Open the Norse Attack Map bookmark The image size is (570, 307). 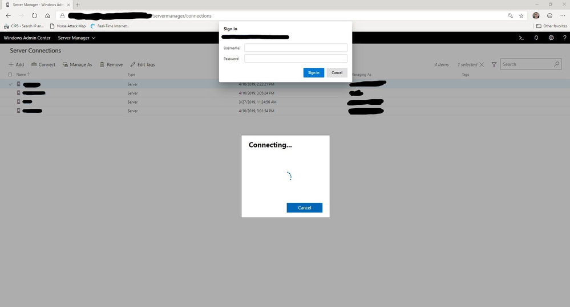tap(68, 26)
